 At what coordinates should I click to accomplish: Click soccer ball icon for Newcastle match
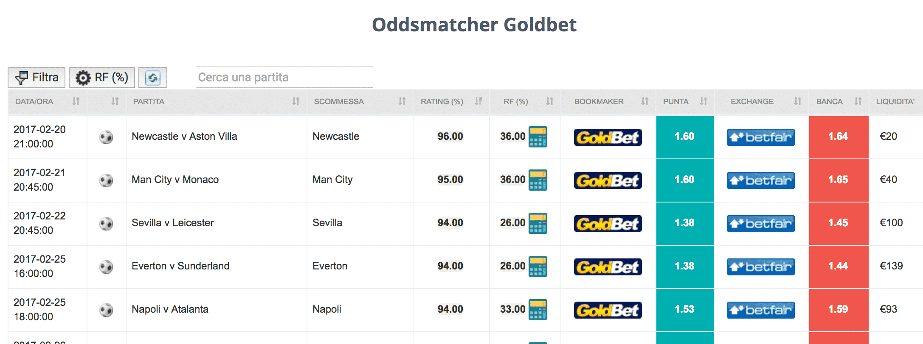click(x=106, y=137)
